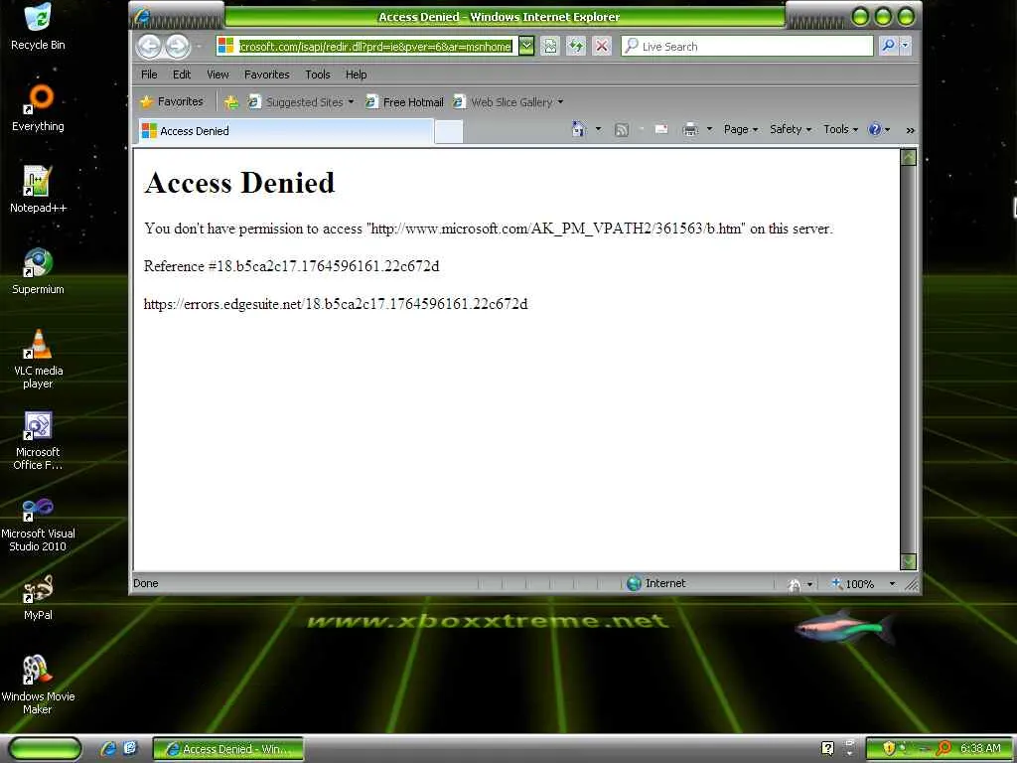Open the Recycle Bin desktop icon

point(38,26)
